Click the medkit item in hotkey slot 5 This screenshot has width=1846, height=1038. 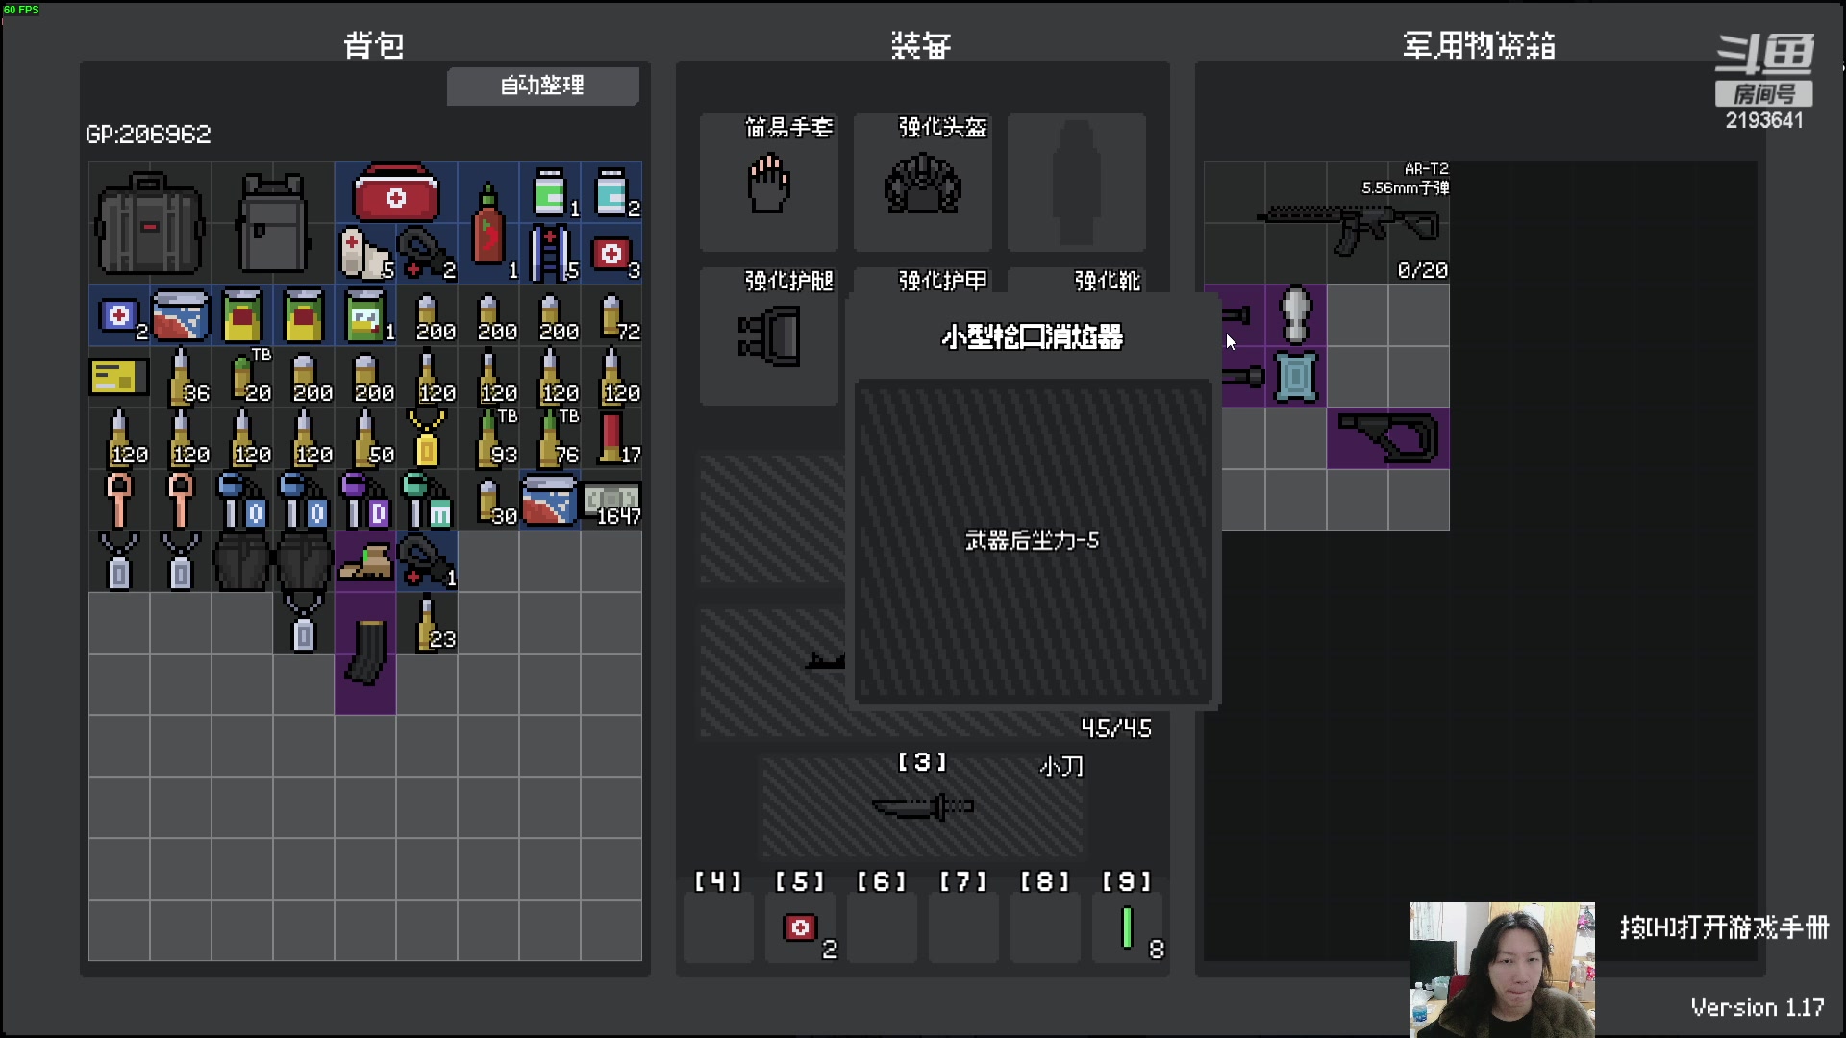pyautogui.click(x=801, y=926)
